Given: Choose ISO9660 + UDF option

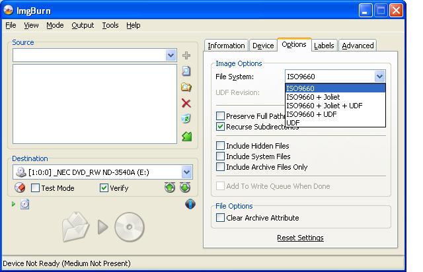Looking at the screenshot, I should coord(335,114).
